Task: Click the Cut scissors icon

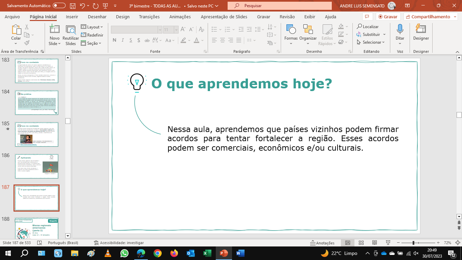Action: 27,27
